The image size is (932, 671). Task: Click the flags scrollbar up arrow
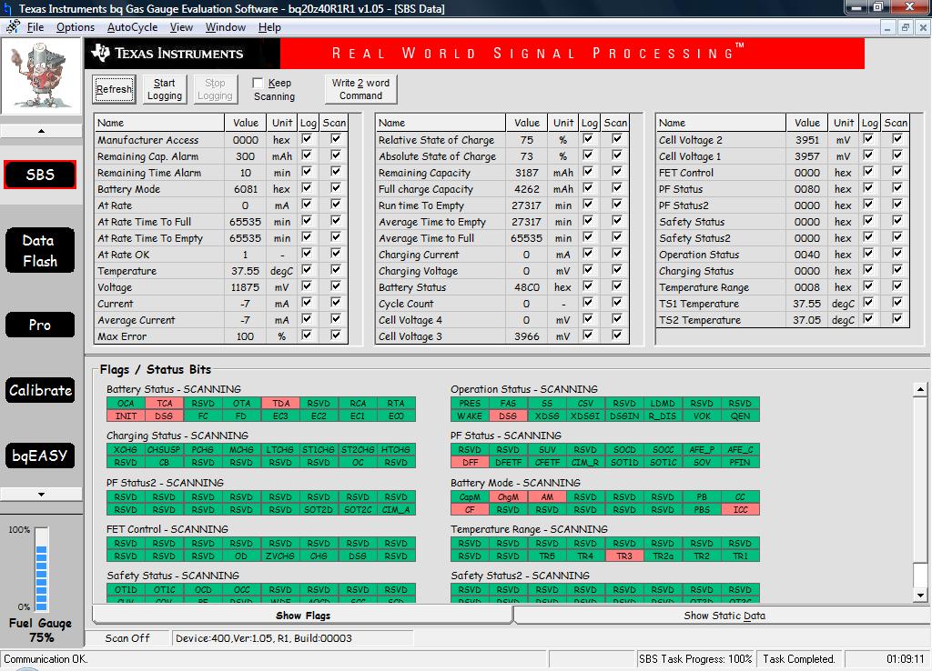(920, 390)
